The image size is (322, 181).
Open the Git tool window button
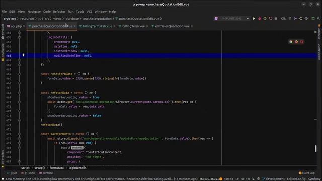(12, 173)
